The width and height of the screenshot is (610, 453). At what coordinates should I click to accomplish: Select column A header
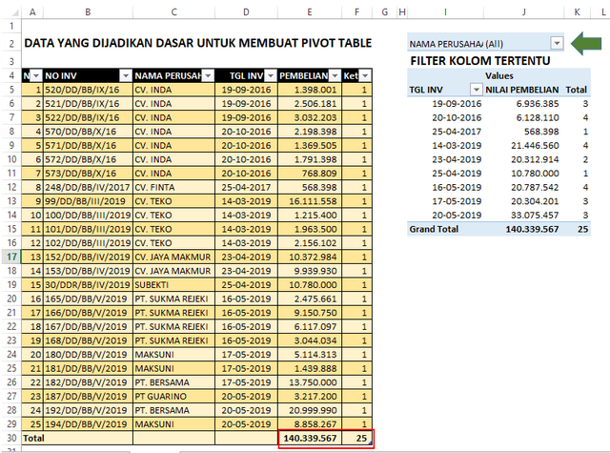(x=32, y=12)
